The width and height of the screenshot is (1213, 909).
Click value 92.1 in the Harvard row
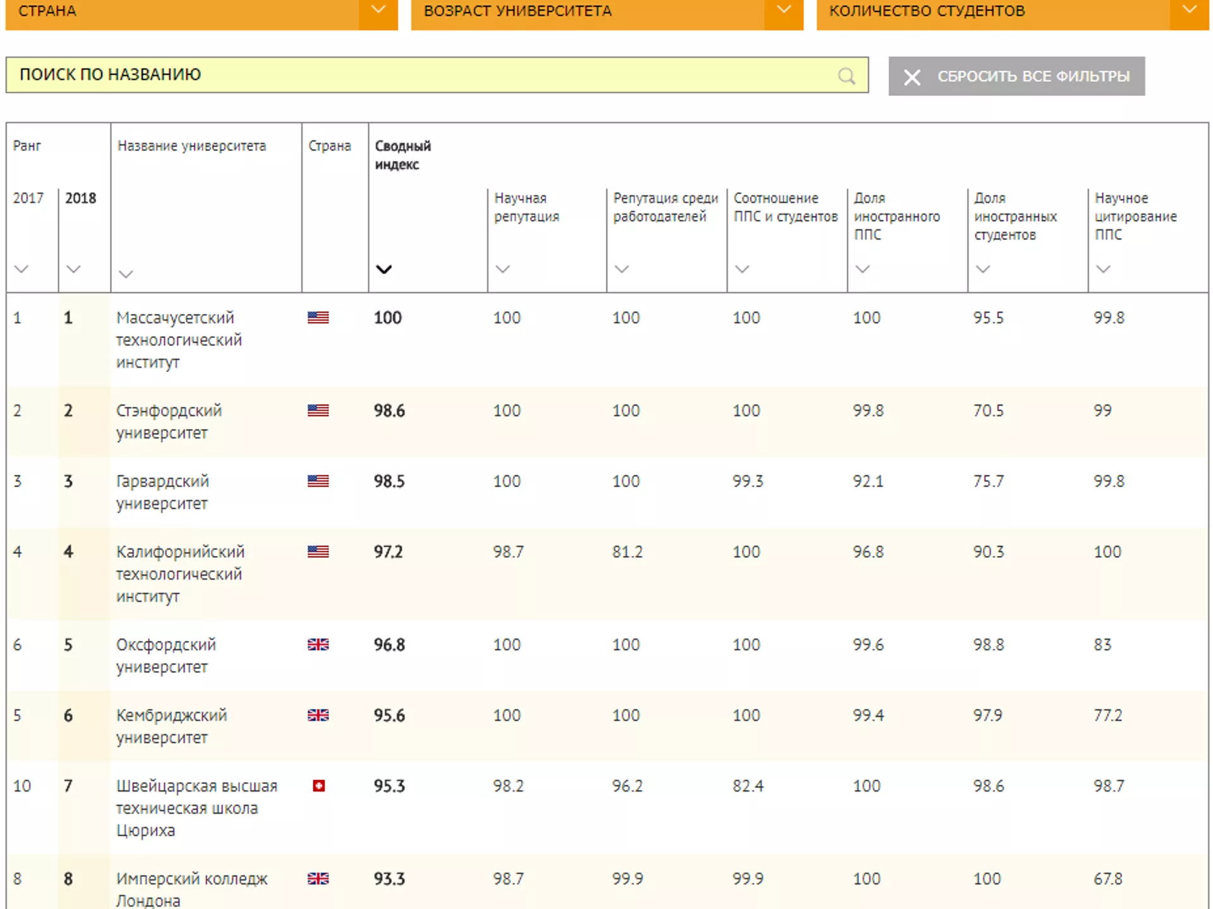click(x=868, y=482)
